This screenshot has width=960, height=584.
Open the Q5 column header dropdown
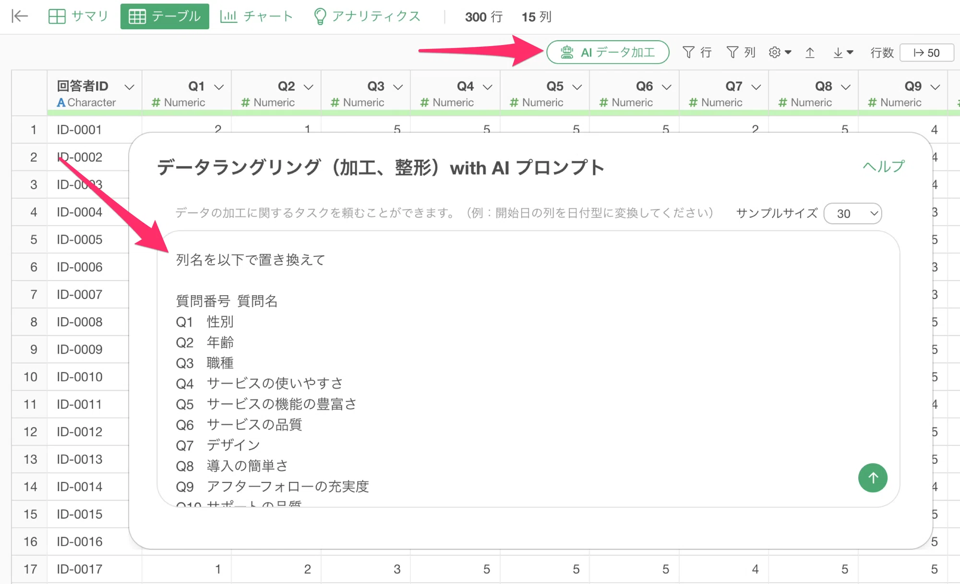577,87
